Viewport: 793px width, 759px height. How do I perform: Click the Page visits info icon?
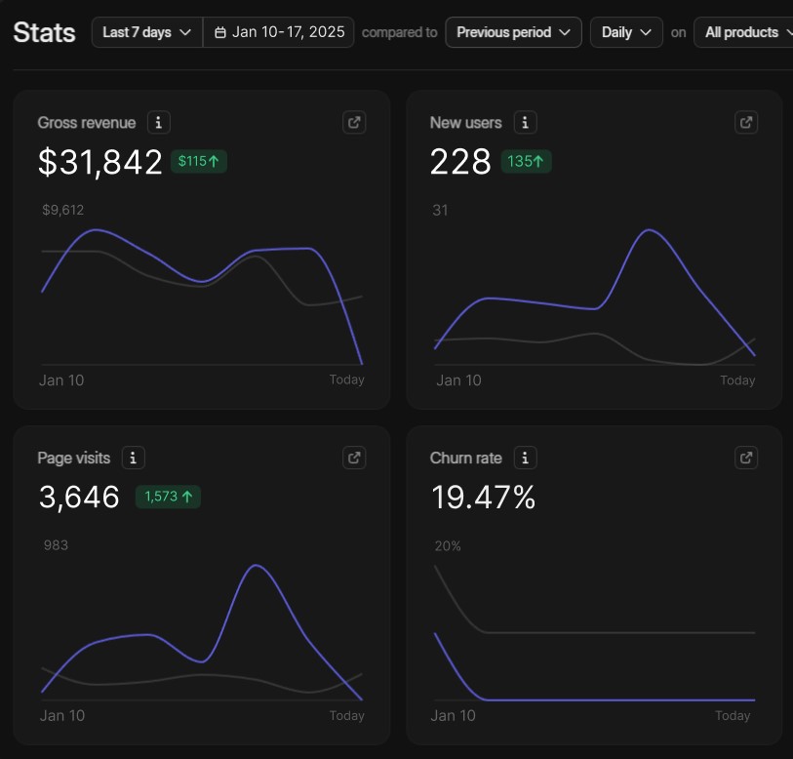tap(135, 458)
